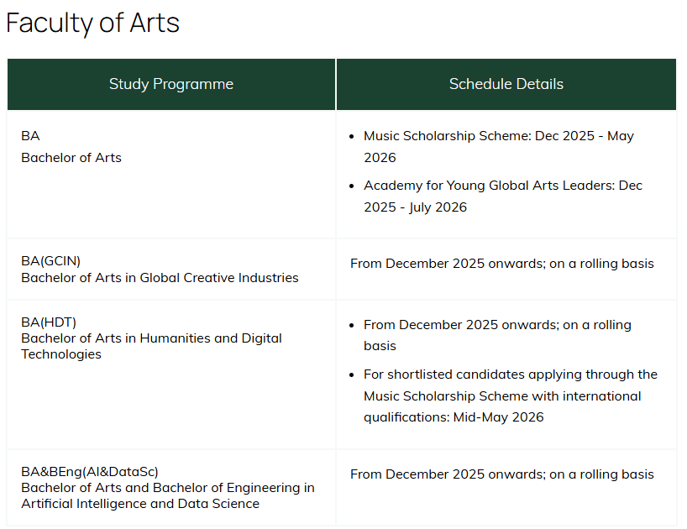Image resolution: width=687 pixels, height=529 pixels.
Task: Select Bachelor of Arts in Global Creative Industries
Action: [160, 278]
